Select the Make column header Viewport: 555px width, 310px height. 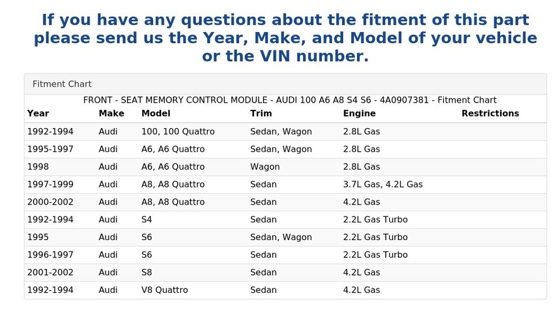pyautogui.click(x=112, y=114)
